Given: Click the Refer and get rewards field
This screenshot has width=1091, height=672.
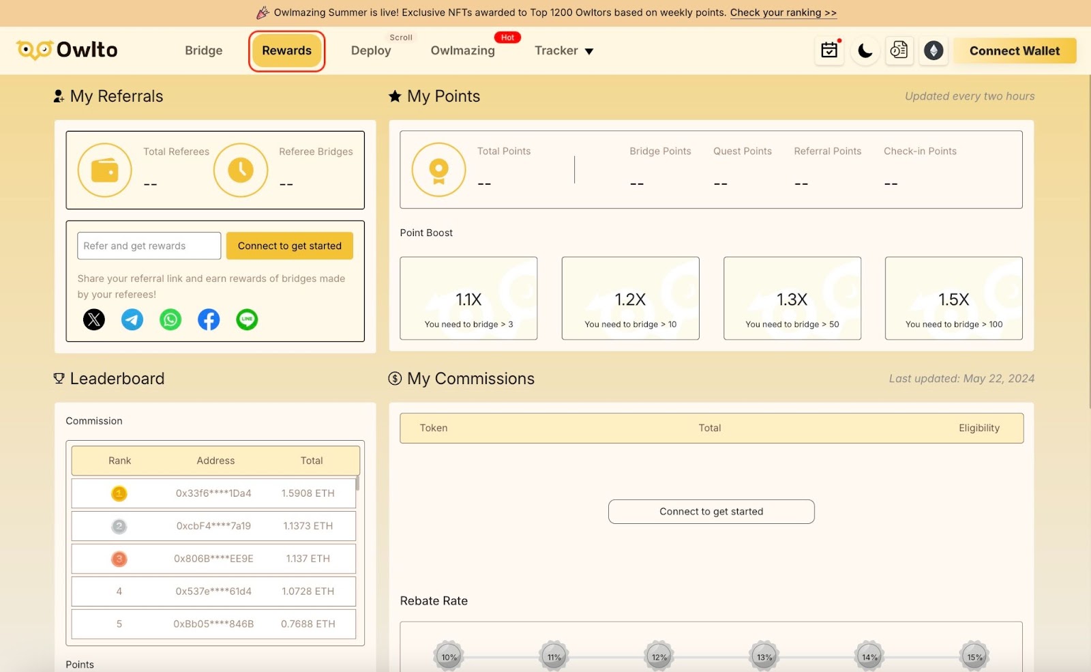Looking at the screenshot, I should (x=149, y=246).
